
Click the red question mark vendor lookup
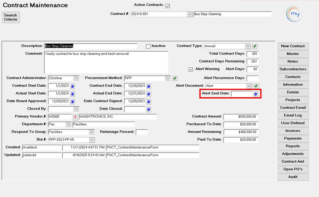pos(75,117)
